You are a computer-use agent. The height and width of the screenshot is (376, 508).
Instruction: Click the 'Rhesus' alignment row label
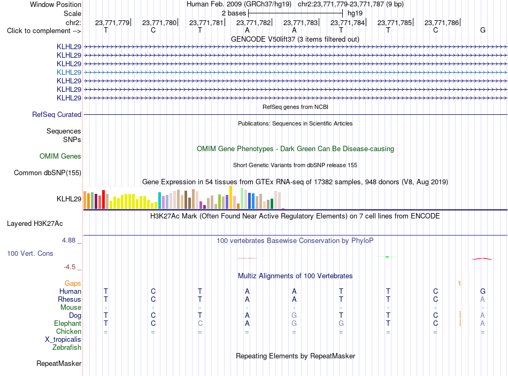click(x=70, y=299)
